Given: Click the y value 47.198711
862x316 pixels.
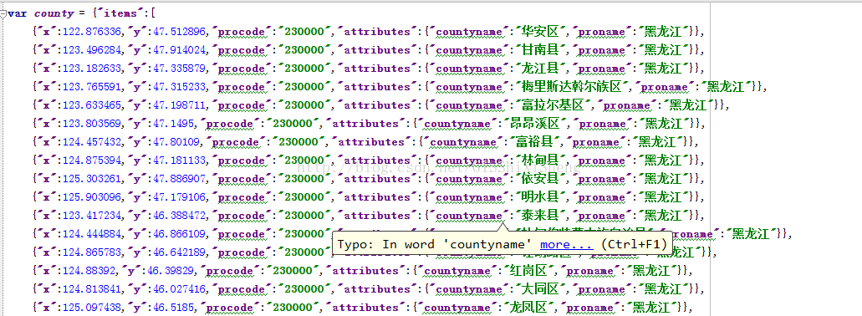Looking at the screenshot, I should tap(179, 105).
